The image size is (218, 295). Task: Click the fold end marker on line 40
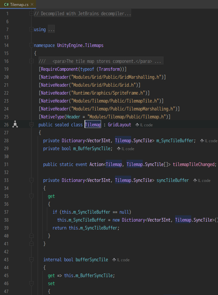[x=31, y=236]
